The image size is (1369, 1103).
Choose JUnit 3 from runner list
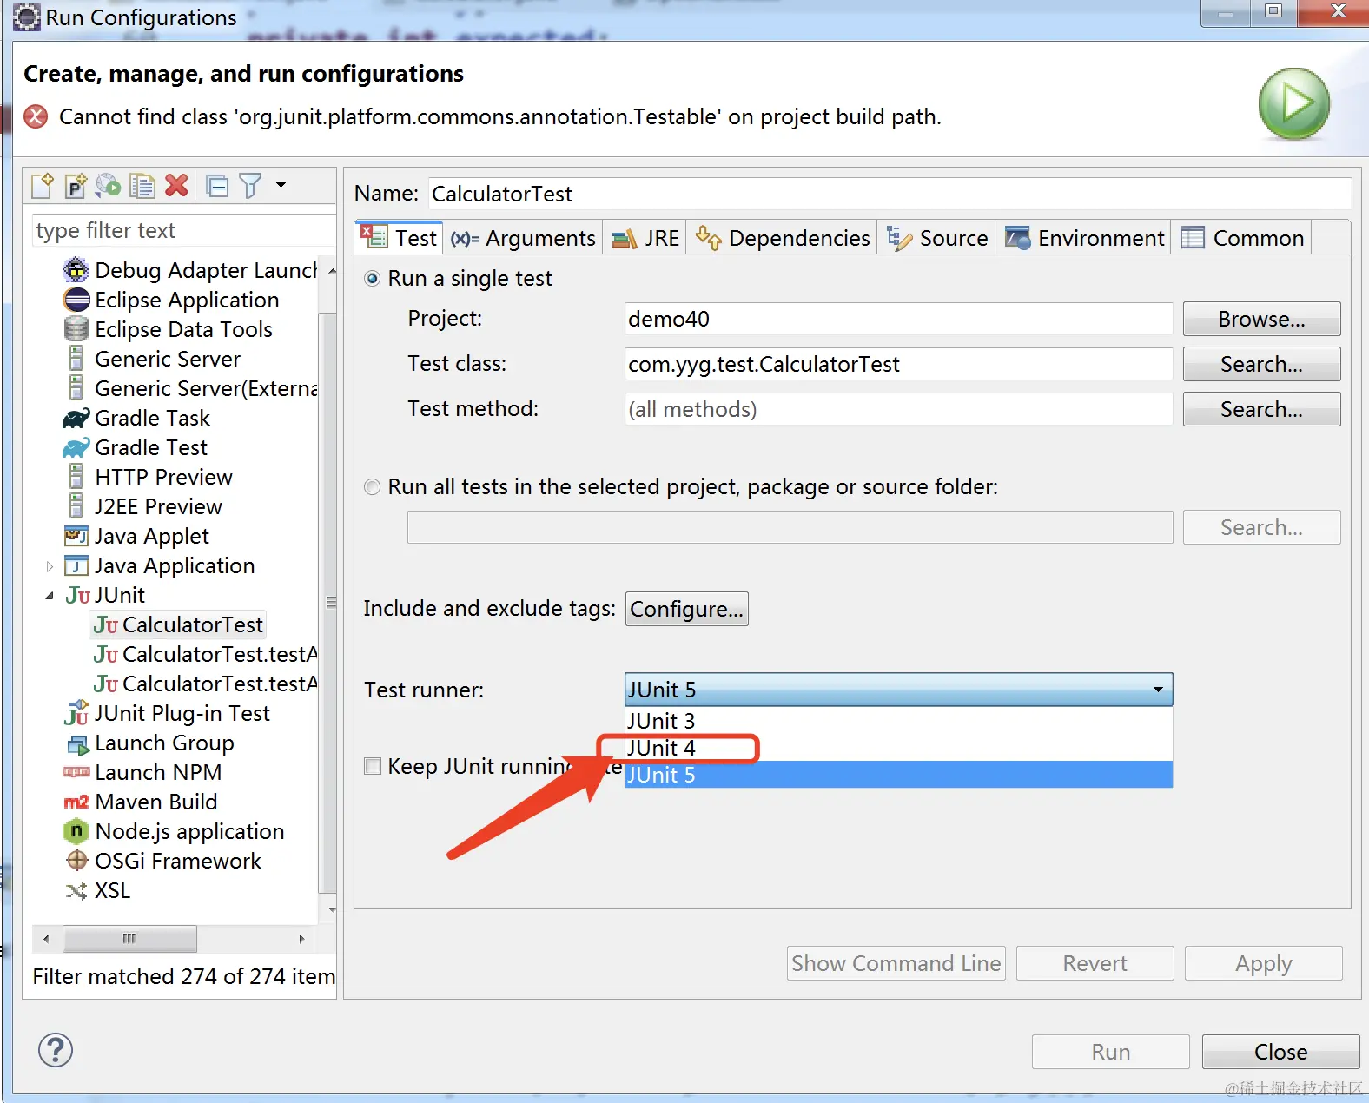click(x=898, y=721)
